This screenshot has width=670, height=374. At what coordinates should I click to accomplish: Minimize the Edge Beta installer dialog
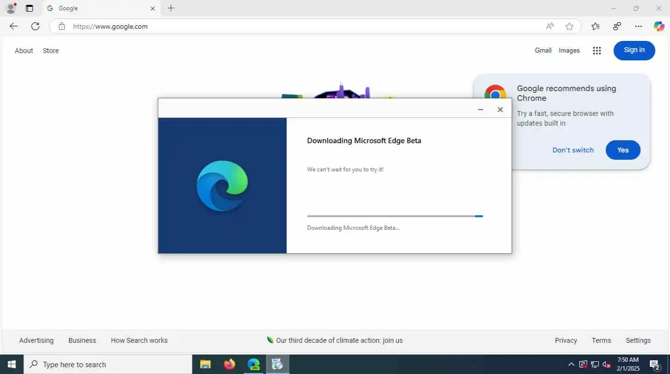(481, 110)
